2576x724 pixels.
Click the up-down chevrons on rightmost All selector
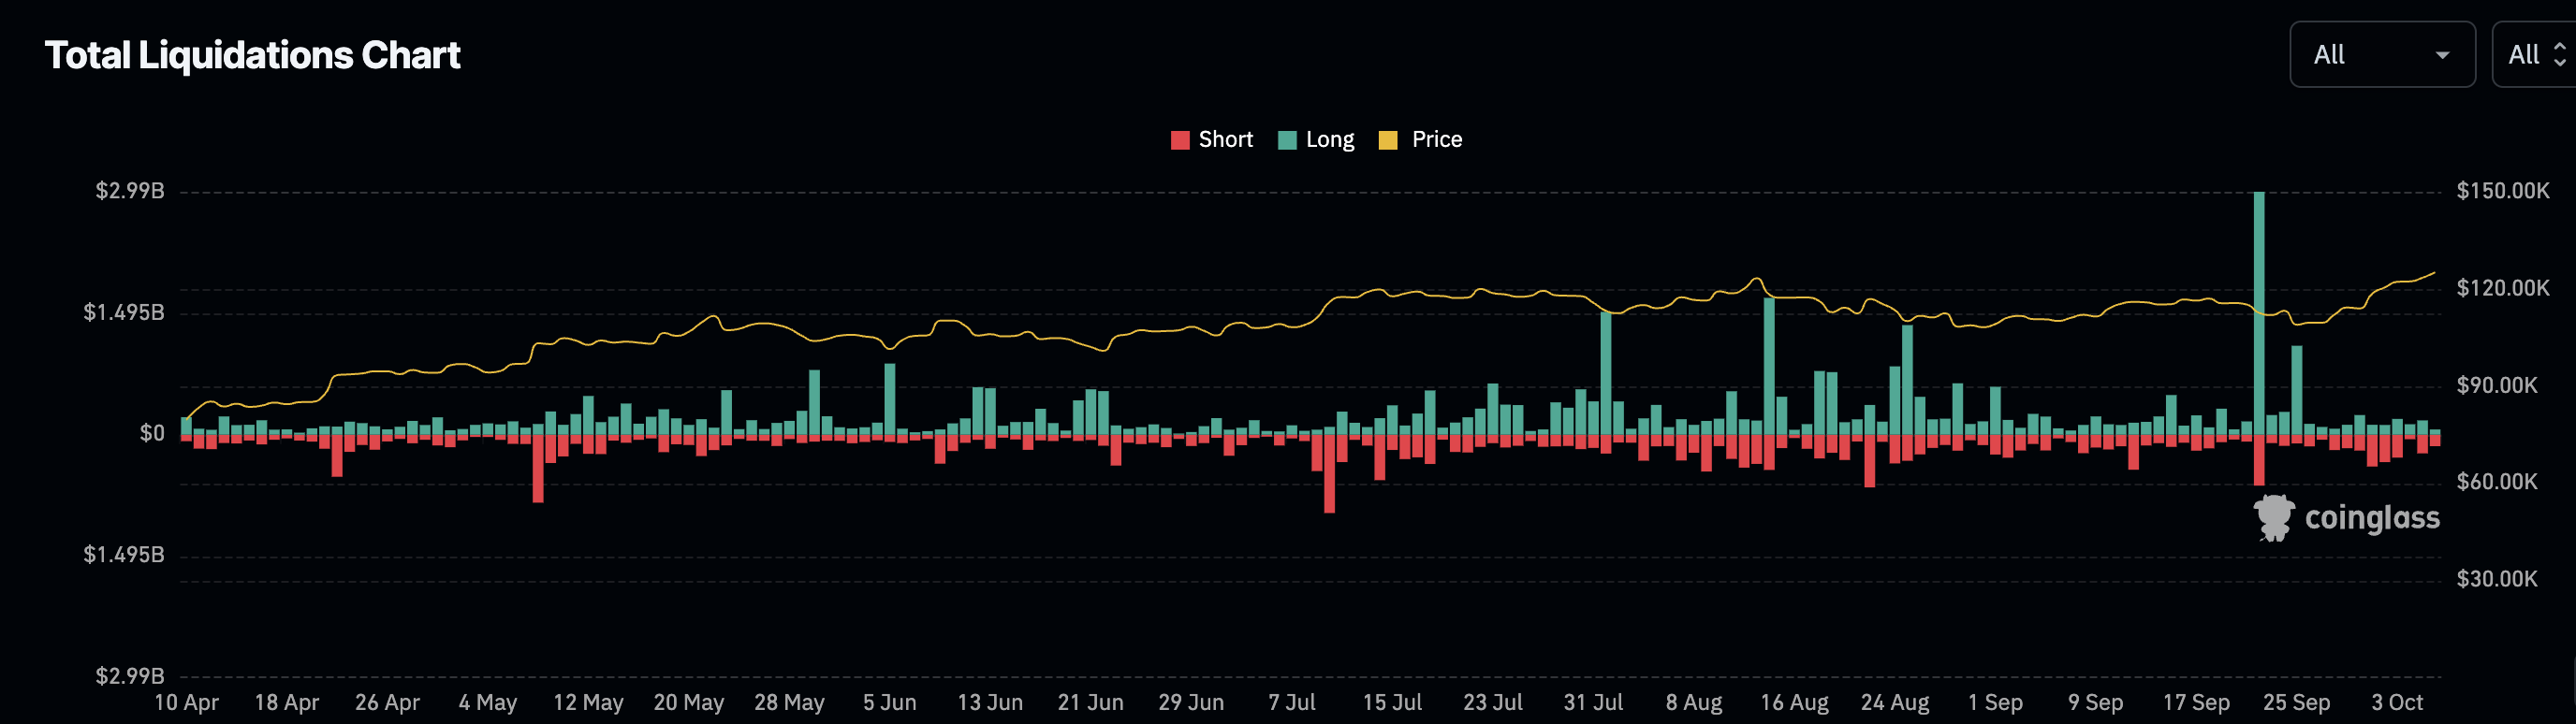(x=2559, y=55)
